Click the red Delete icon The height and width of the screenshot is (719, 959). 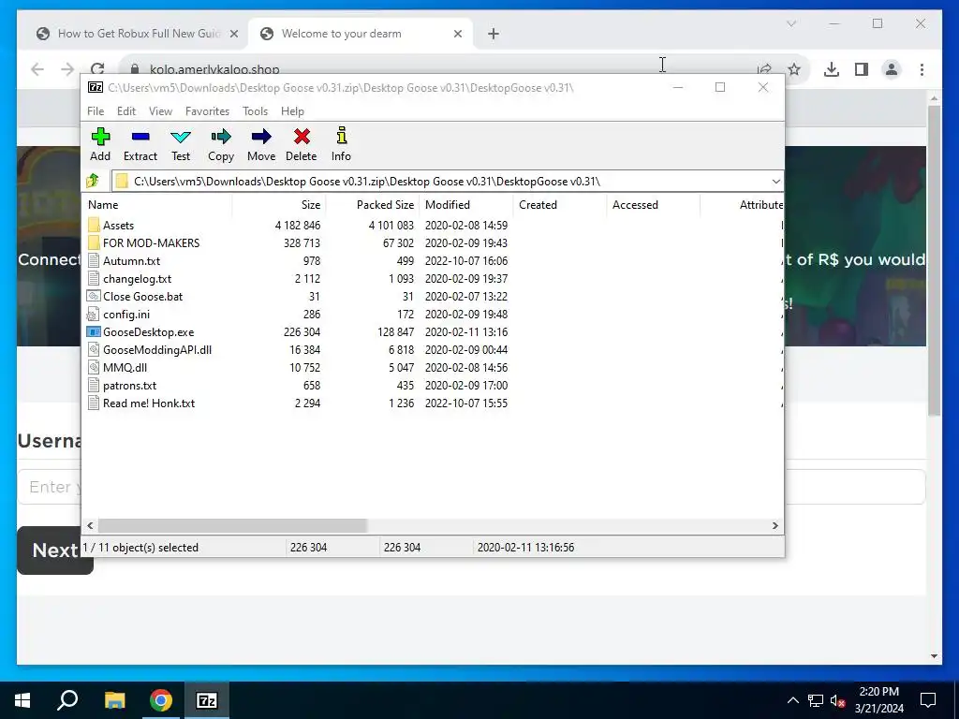pos(302,137)
